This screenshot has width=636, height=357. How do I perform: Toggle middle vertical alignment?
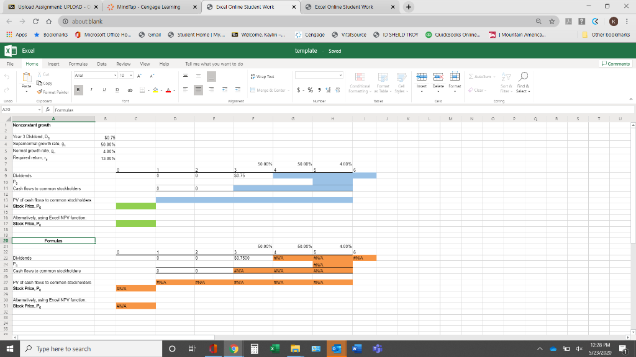coord(198,76)
